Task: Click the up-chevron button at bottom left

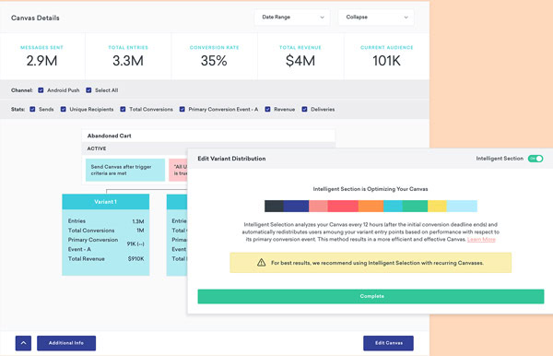Action: coord(23,343)
